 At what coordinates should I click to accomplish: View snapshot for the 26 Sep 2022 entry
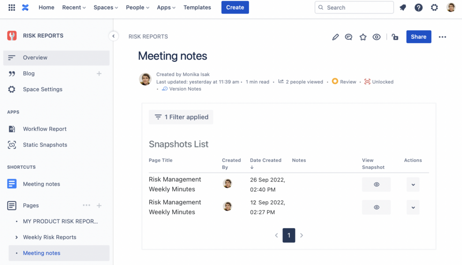pos(376,184)
